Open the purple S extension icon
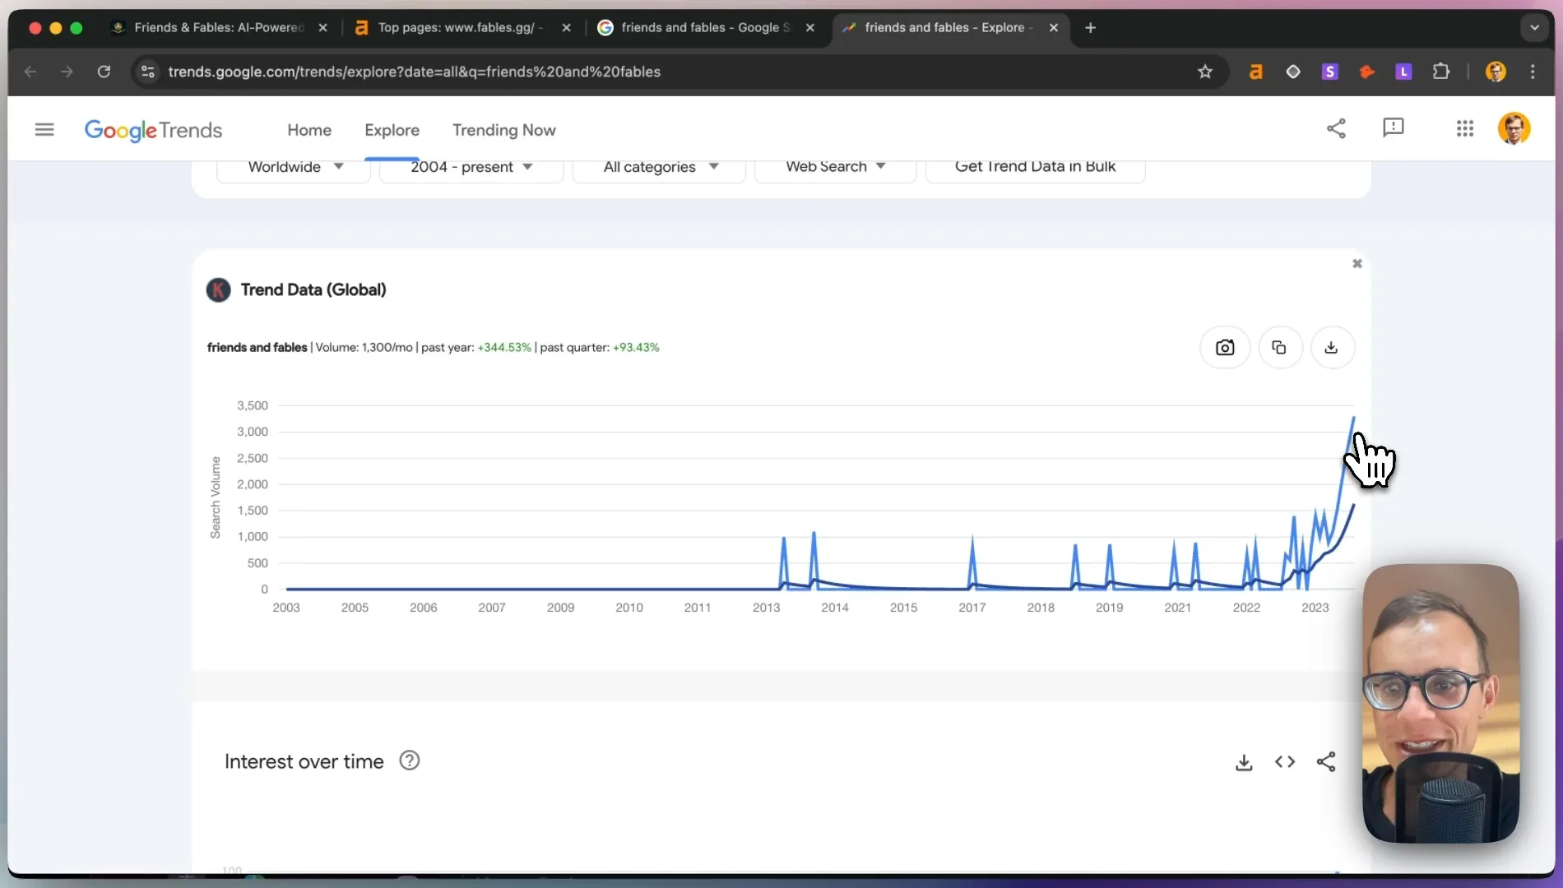Image resolution: width=1563 pixels, height=888 pixels. [1329, 72]
